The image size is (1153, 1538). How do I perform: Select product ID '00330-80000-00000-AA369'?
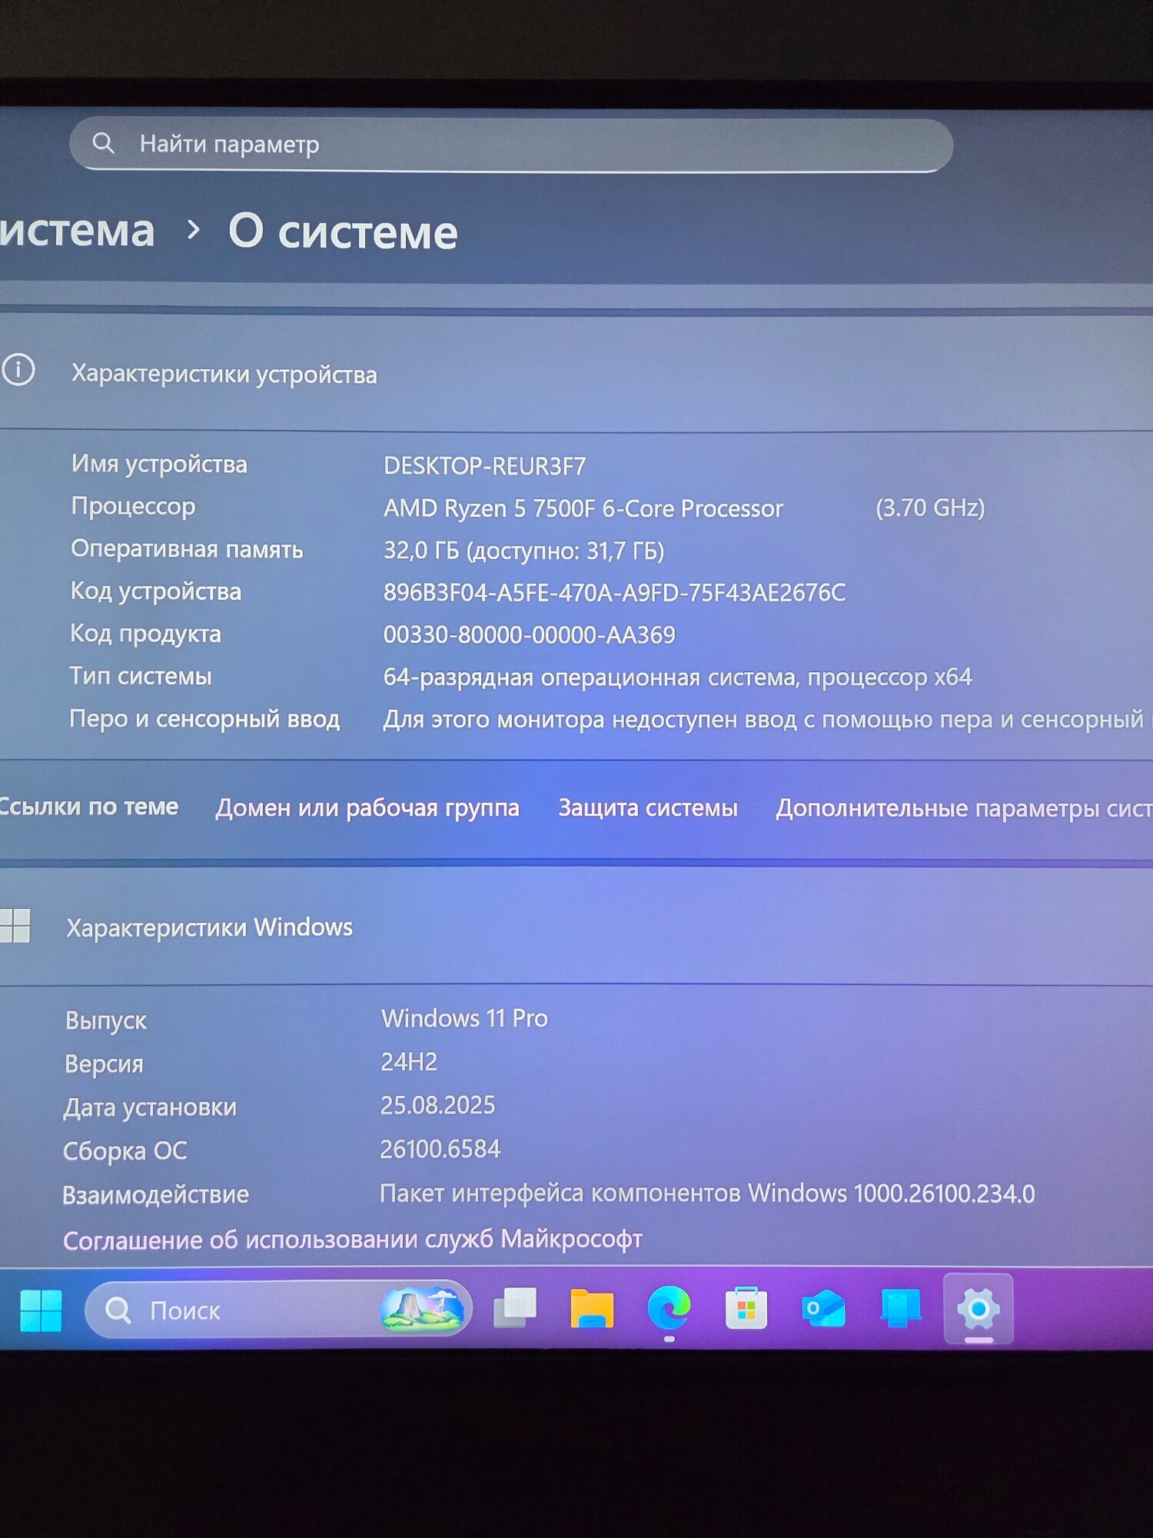pos(529,634)
